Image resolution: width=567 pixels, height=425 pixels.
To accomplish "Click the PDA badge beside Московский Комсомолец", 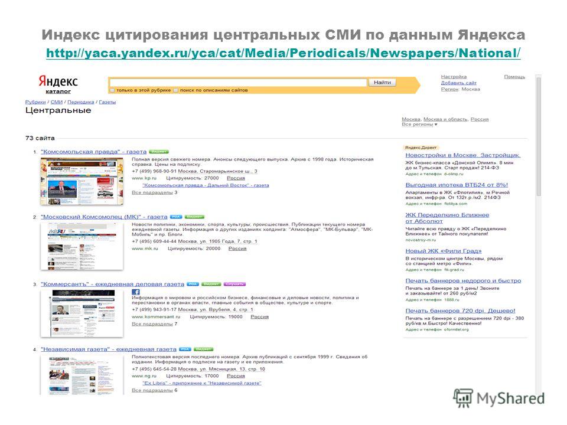I will [x=176, y=217].
